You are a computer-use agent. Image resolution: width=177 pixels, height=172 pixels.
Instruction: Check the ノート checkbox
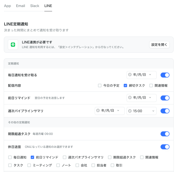coord(58,165)
